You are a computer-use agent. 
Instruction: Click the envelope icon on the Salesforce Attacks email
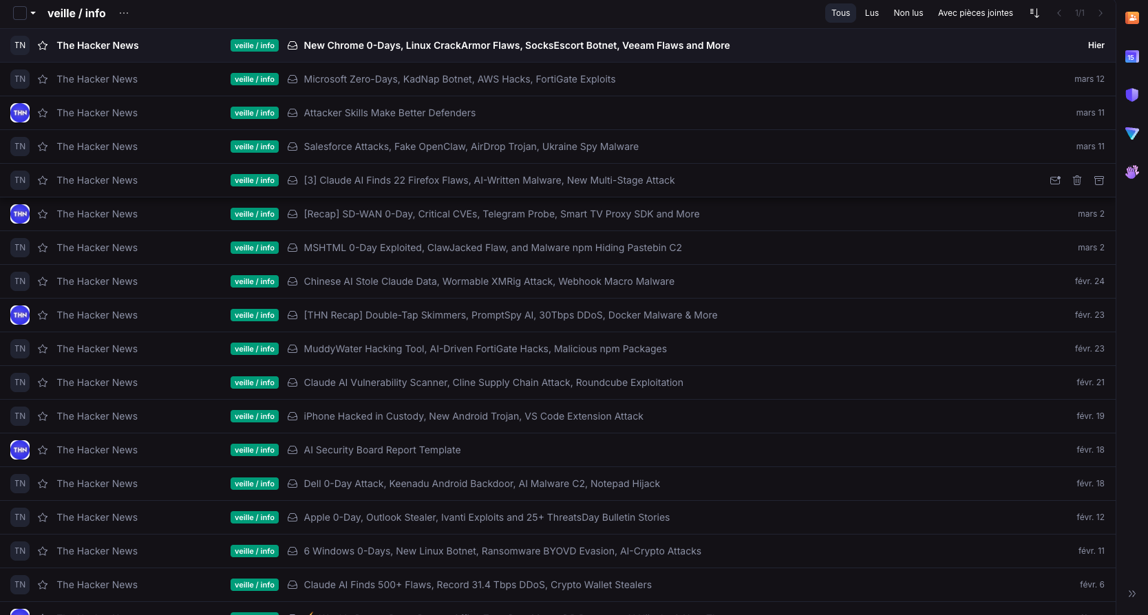(293, 147)
